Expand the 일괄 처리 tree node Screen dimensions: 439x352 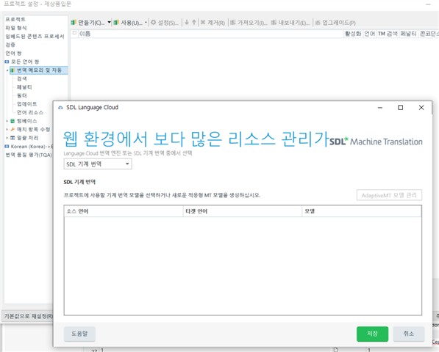tap(7, 138)
